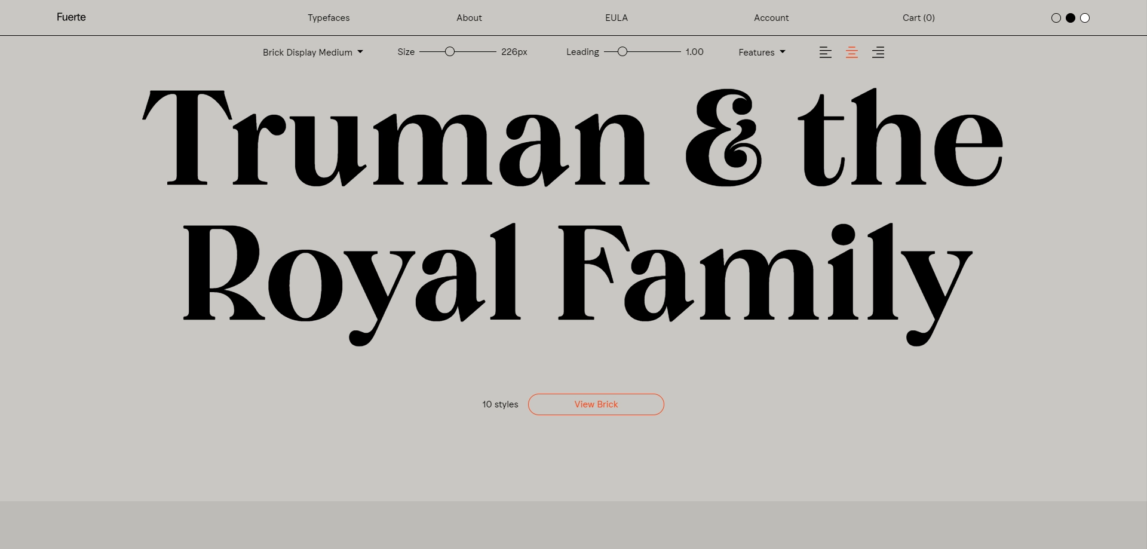1147x549 pixels.
Task: Go to the Fuerte home logo
Action: click(71, 17)
